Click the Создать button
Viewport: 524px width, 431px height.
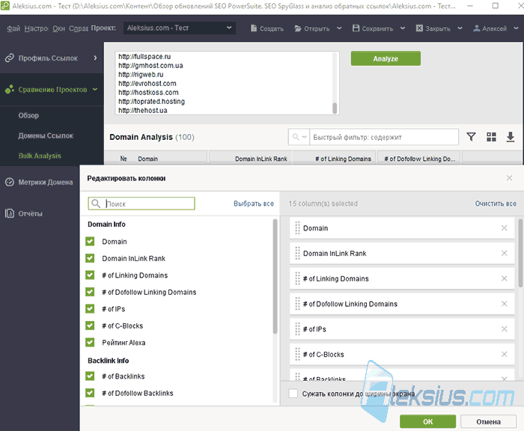tap(267, 28)
